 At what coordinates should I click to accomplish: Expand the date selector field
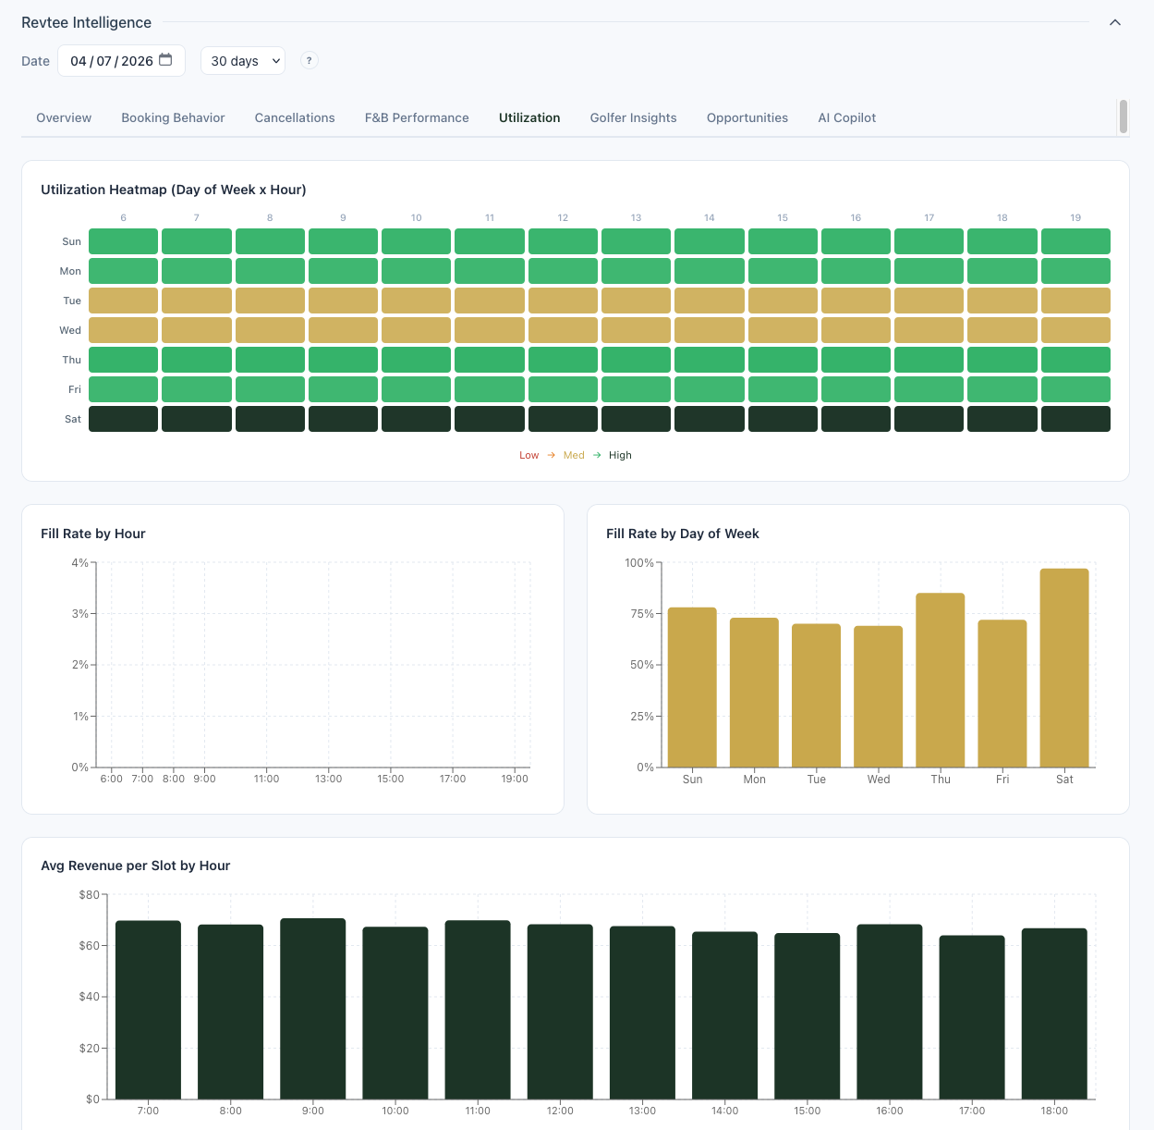click(111, 60)
